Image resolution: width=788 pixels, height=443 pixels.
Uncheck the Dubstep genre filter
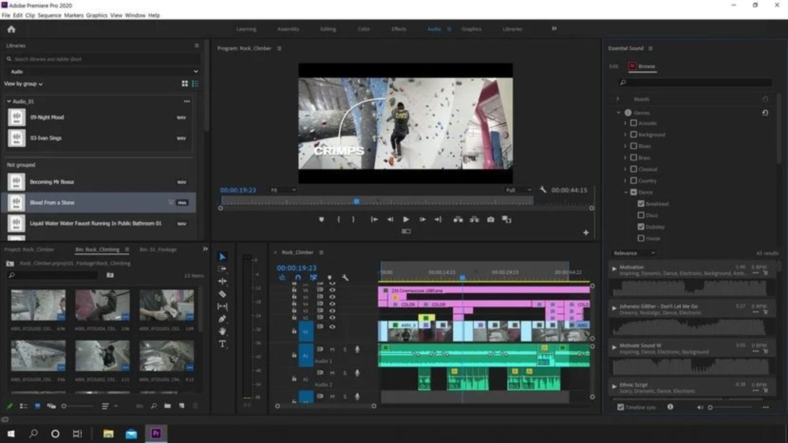coord(641,226)
